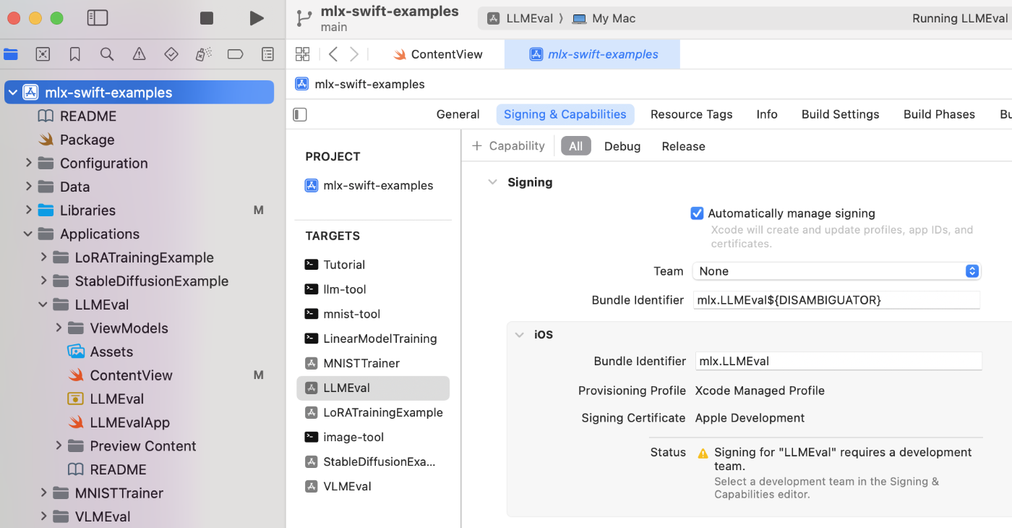Expand the Configuration folder

29,163
